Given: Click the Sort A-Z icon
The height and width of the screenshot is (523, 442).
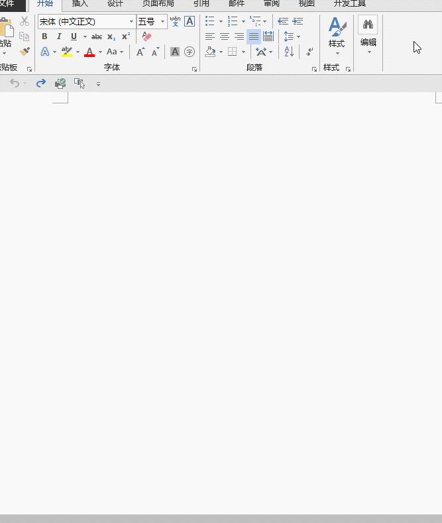Looking at the screenshot, I should [x=289, y=52].
